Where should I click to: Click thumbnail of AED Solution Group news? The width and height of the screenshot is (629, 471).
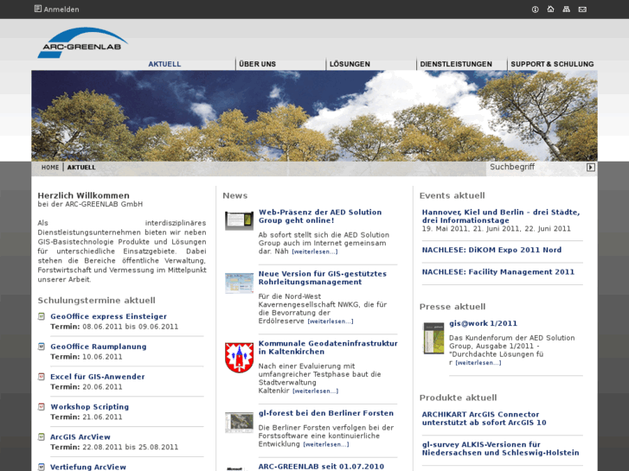point(239,220)
